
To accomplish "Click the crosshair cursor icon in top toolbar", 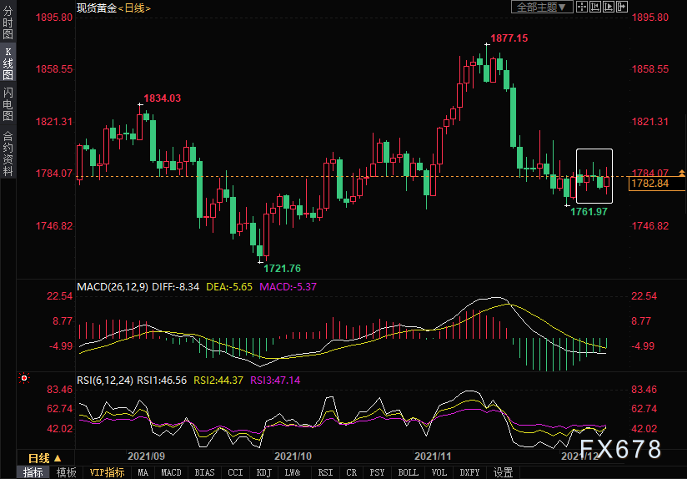I will [583, 8].
